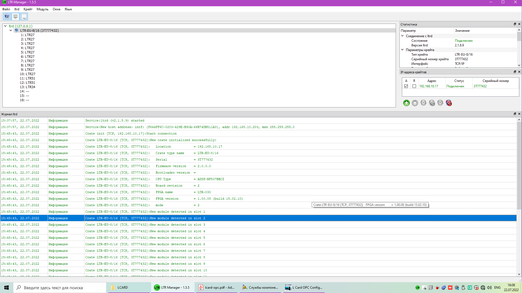Viewport: 522px width, 293px height.
Task: Click the Адрес column header
Action: pyautogui.click(x=432, y=81)
